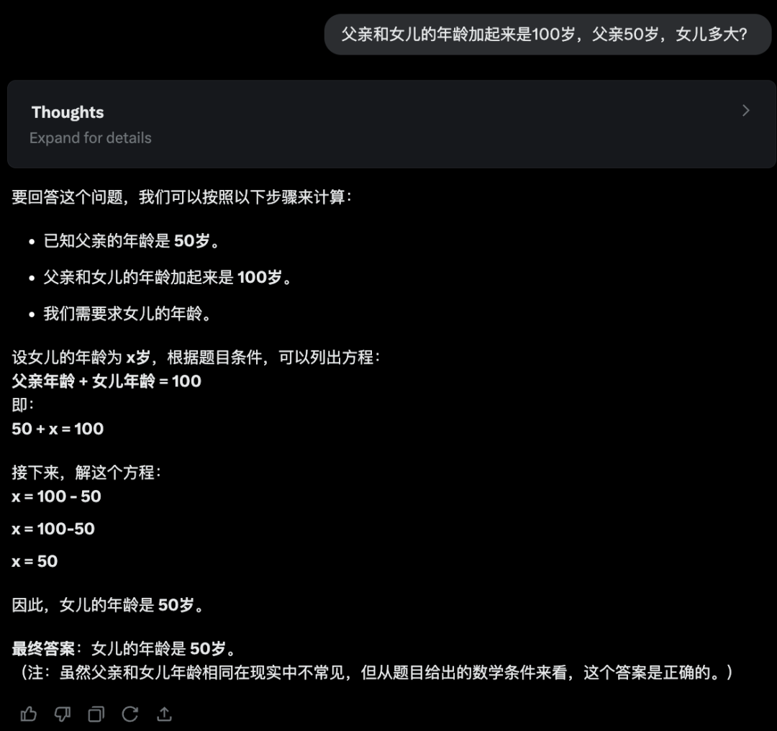
Task: Click line '因此，女儿的年龄是 50岁'
Action: [108, 604]
